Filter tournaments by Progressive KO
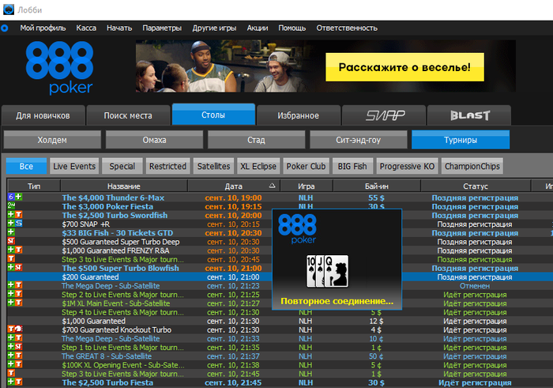The image size is (553, 388). [x=407, y=166]
